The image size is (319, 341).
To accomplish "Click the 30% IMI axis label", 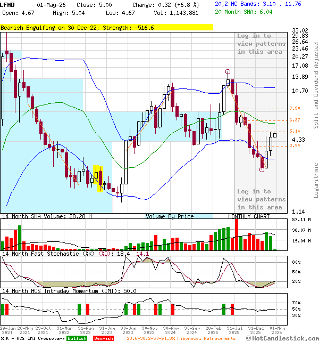I will click(x=296, y=315).
